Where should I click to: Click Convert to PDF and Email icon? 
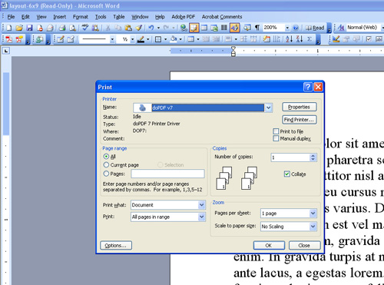tap(19, 39)
